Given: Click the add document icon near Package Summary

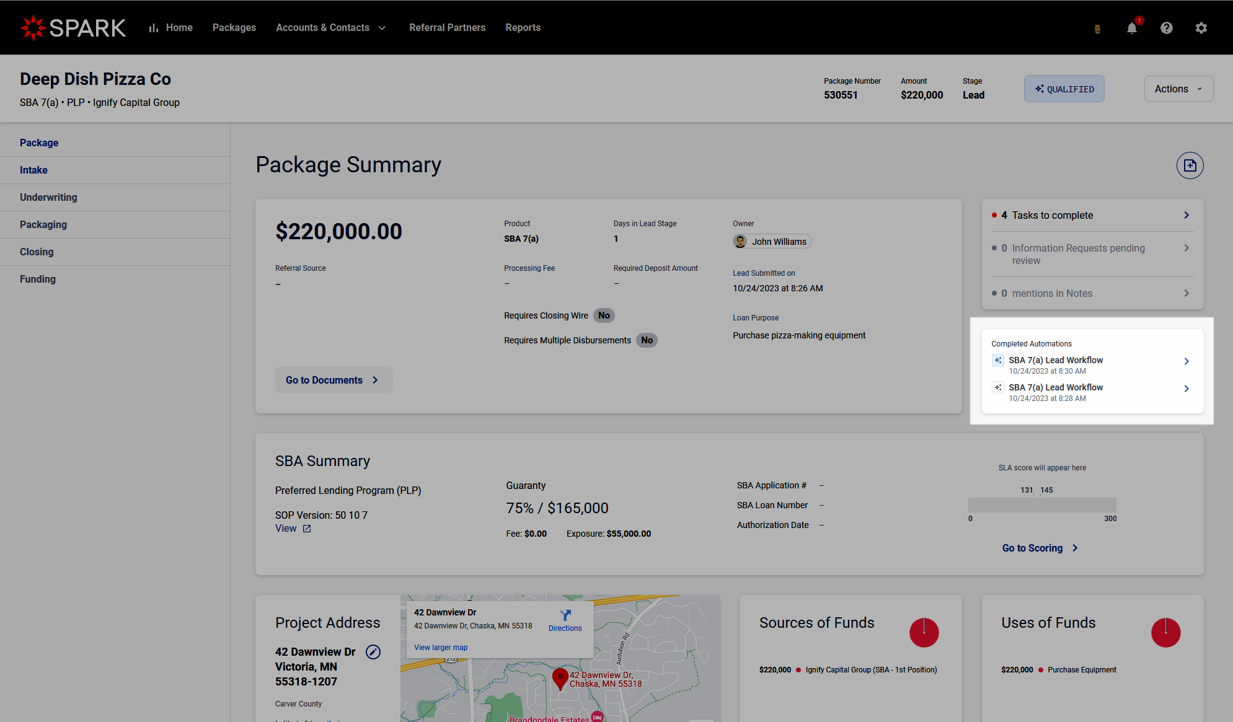Looking at the screenshot, I should (1190, 165).
